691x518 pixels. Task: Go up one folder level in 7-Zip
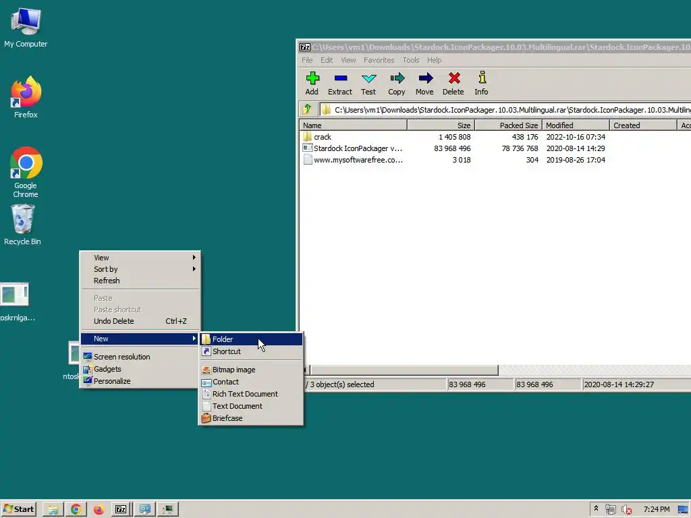[x=308, y=109]
